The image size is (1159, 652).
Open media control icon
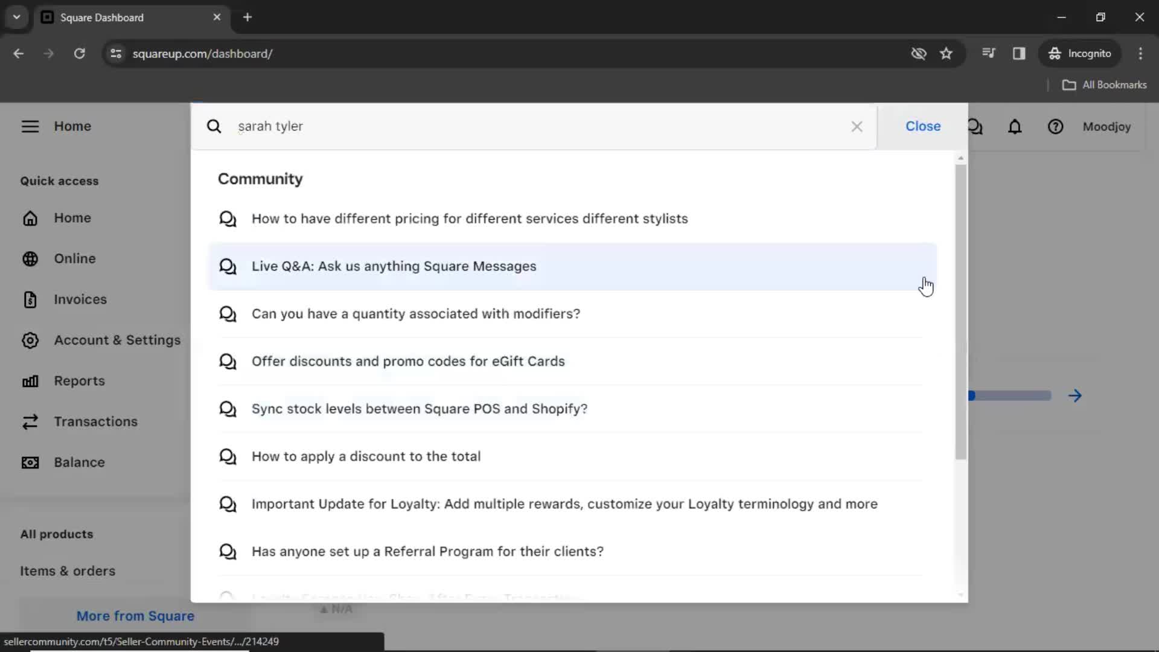coord(988,54)
